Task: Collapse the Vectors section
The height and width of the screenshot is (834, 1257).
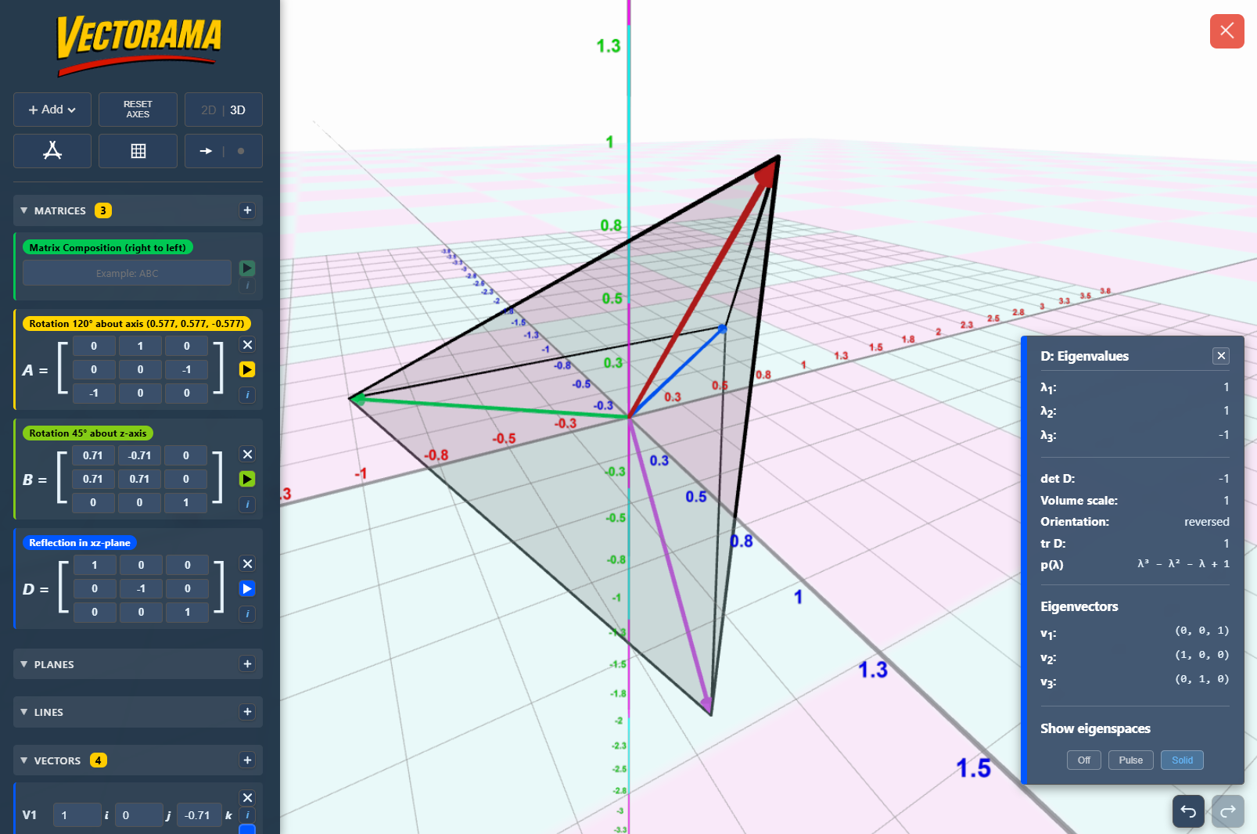Action: 23,760
